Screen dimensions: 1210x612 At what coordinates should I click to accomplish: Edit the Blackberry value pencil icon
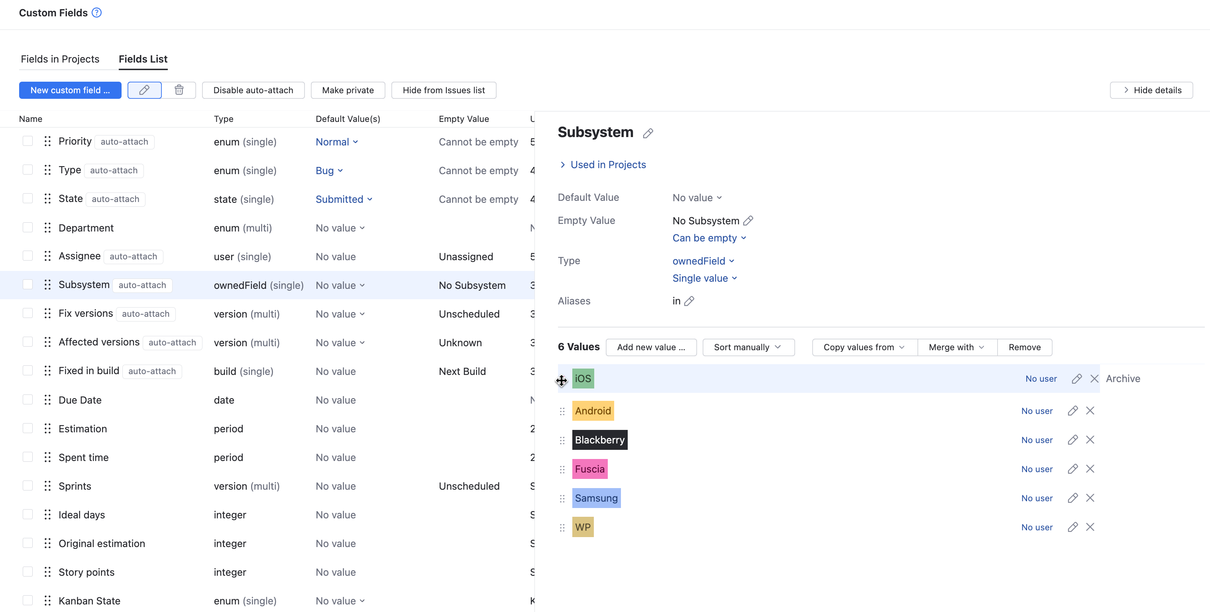click(1072, 440)
